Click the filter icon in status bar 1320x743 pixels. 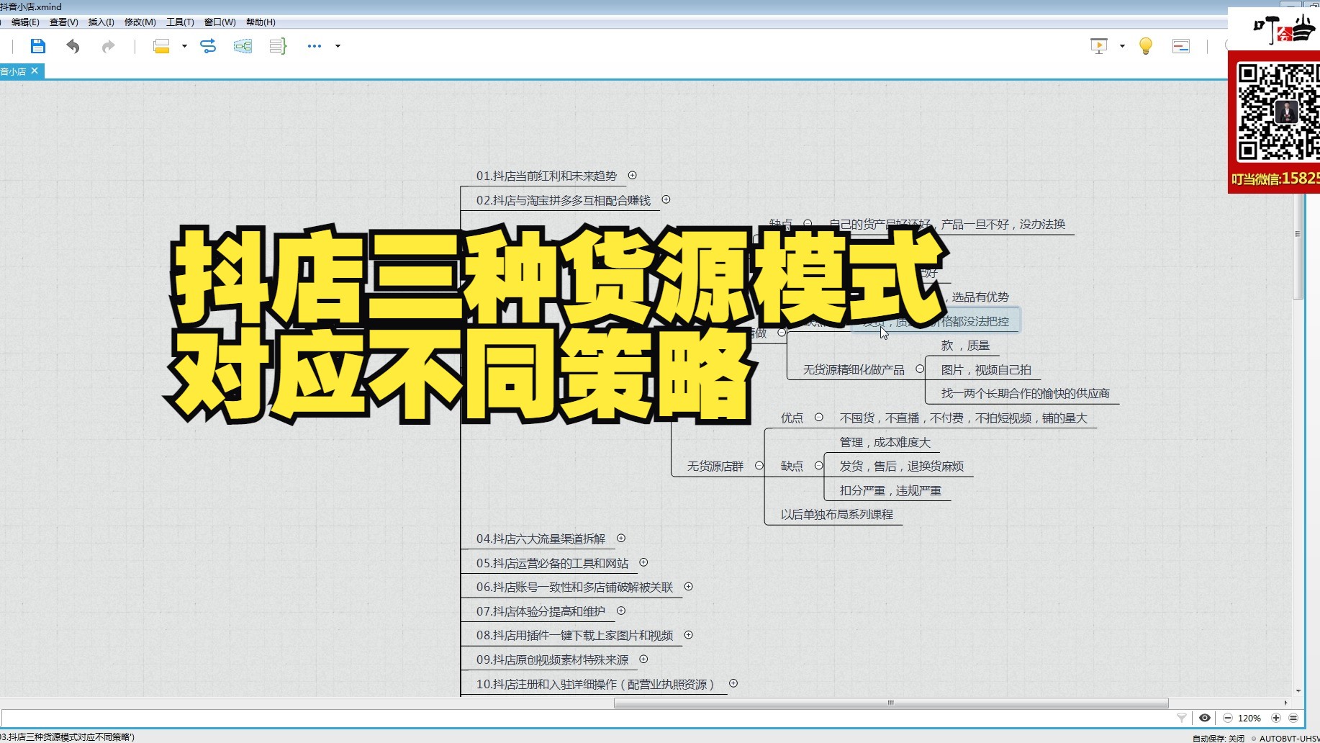(x=1181, y=718)
